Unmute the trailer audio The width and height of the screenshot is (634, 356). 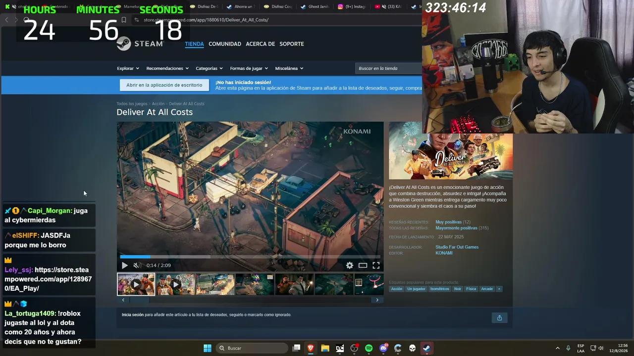tap(137, 266)
